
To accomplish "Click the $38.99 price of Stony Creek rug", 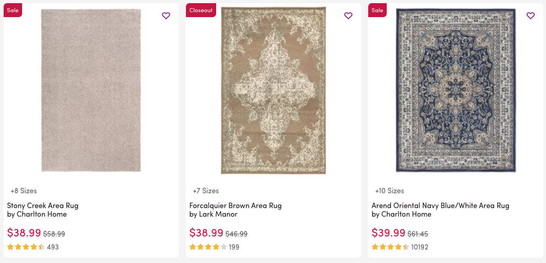I will (x=24, y=233).
